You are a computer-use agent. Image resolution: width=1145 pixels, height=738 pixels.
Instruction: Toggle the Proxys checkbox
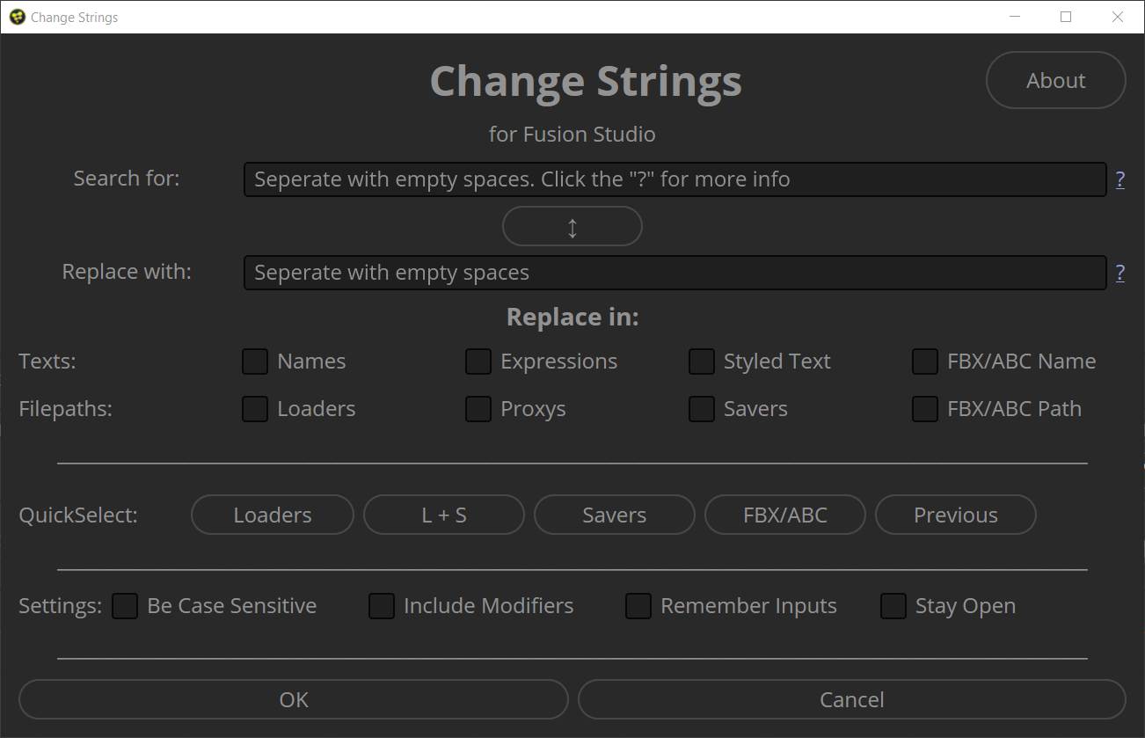(x=478, y=409)
